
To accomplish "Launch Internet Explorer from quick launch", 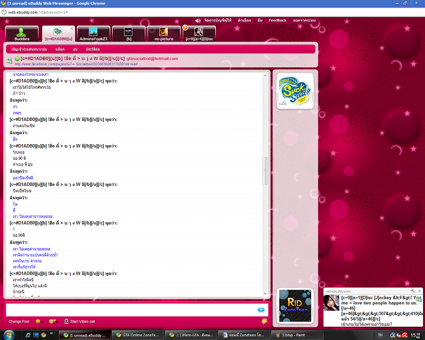I will [x=28, y=335].
